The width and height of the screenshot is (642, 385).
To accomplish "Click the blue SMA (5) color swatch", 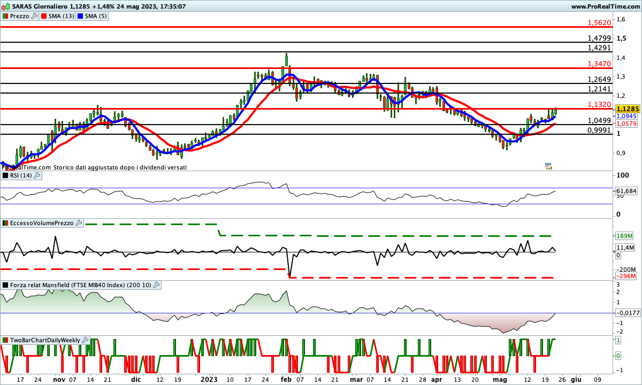I will pos(80,16).
